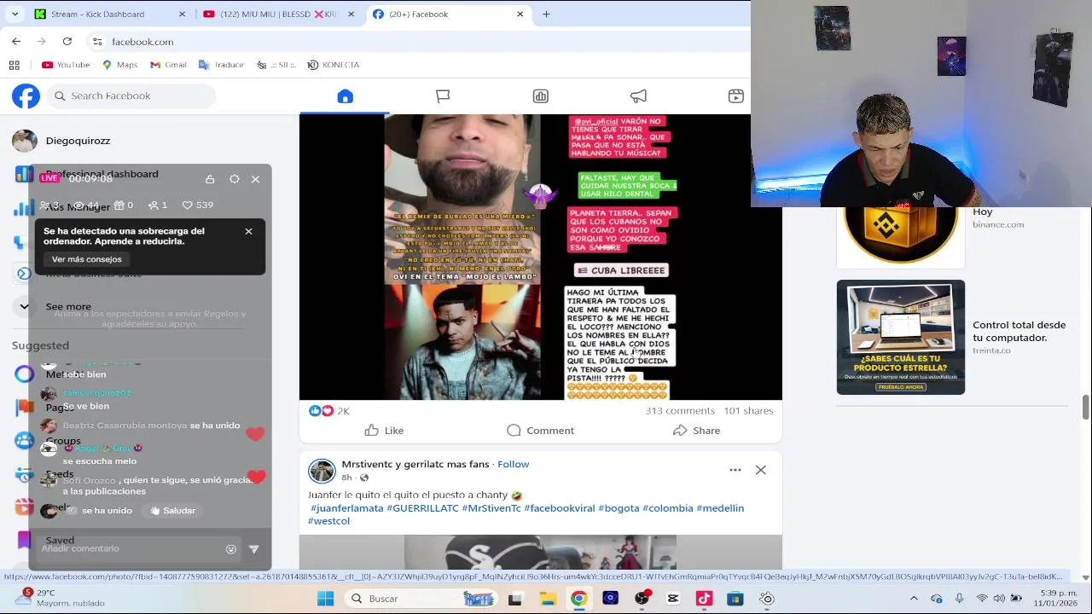Click the browser back arrow

pos(16,41)
